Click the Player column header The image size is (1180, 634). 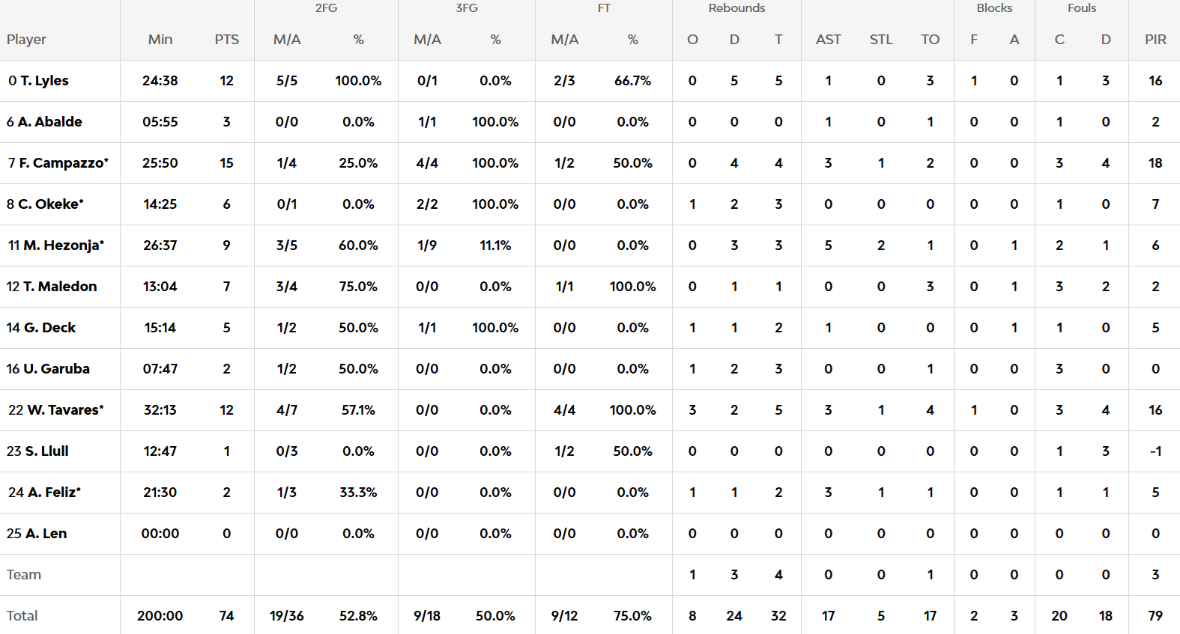click(x=27, y=40)
